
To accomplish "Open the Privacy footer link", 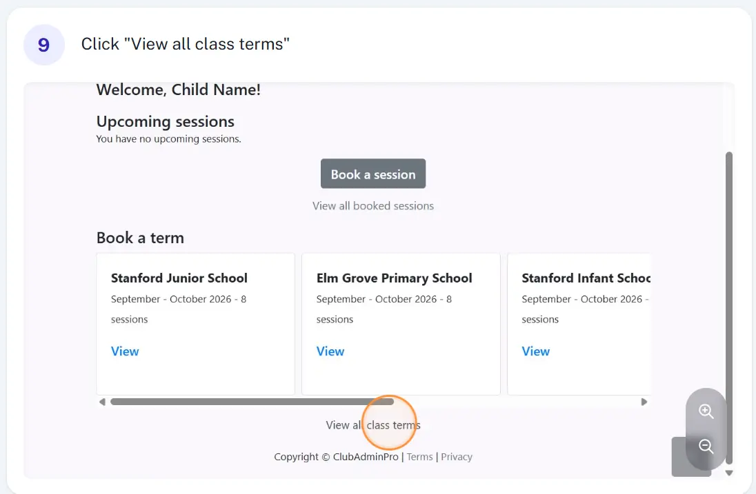I will (457, 457).
